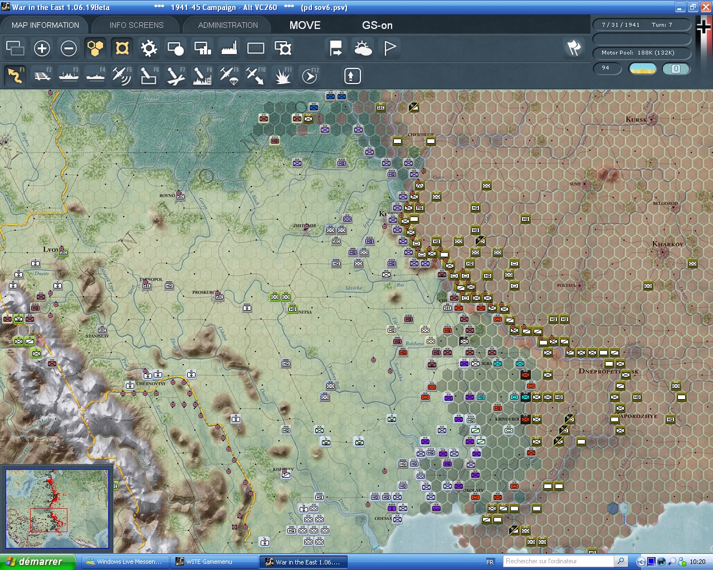Screen dimensions: 713x570
Task: Switch to Windows Live Messenger taskbar item
Action: click(124, 562)
